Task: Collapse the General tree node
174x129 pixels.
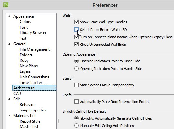Action: tap(9, 44)
